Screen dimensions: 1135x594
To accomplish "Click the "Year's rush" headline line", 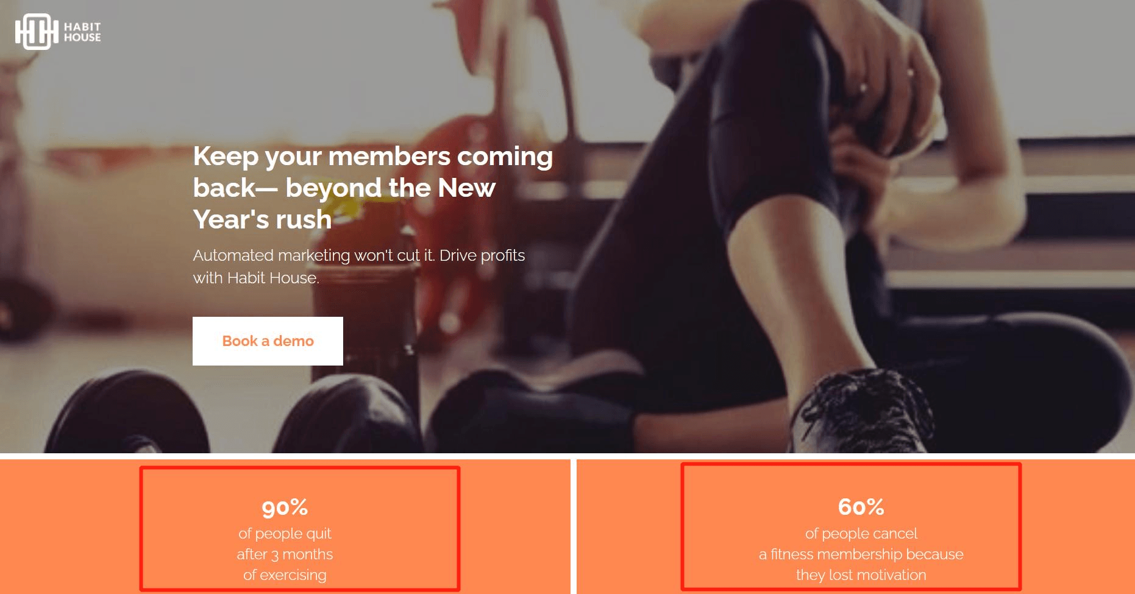I will [262, 219].
